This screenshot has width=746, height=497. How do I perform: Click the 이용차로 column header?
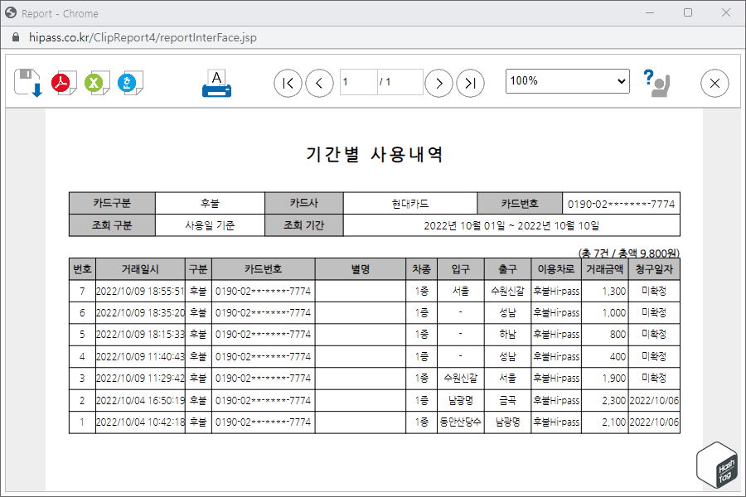pos(555,269)
